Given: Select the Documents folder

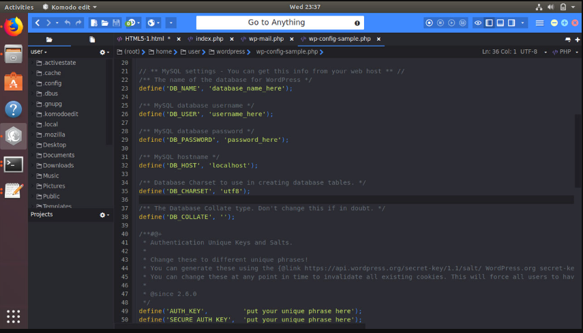Looking at the screenshot, I should click(x=59, y=155).
